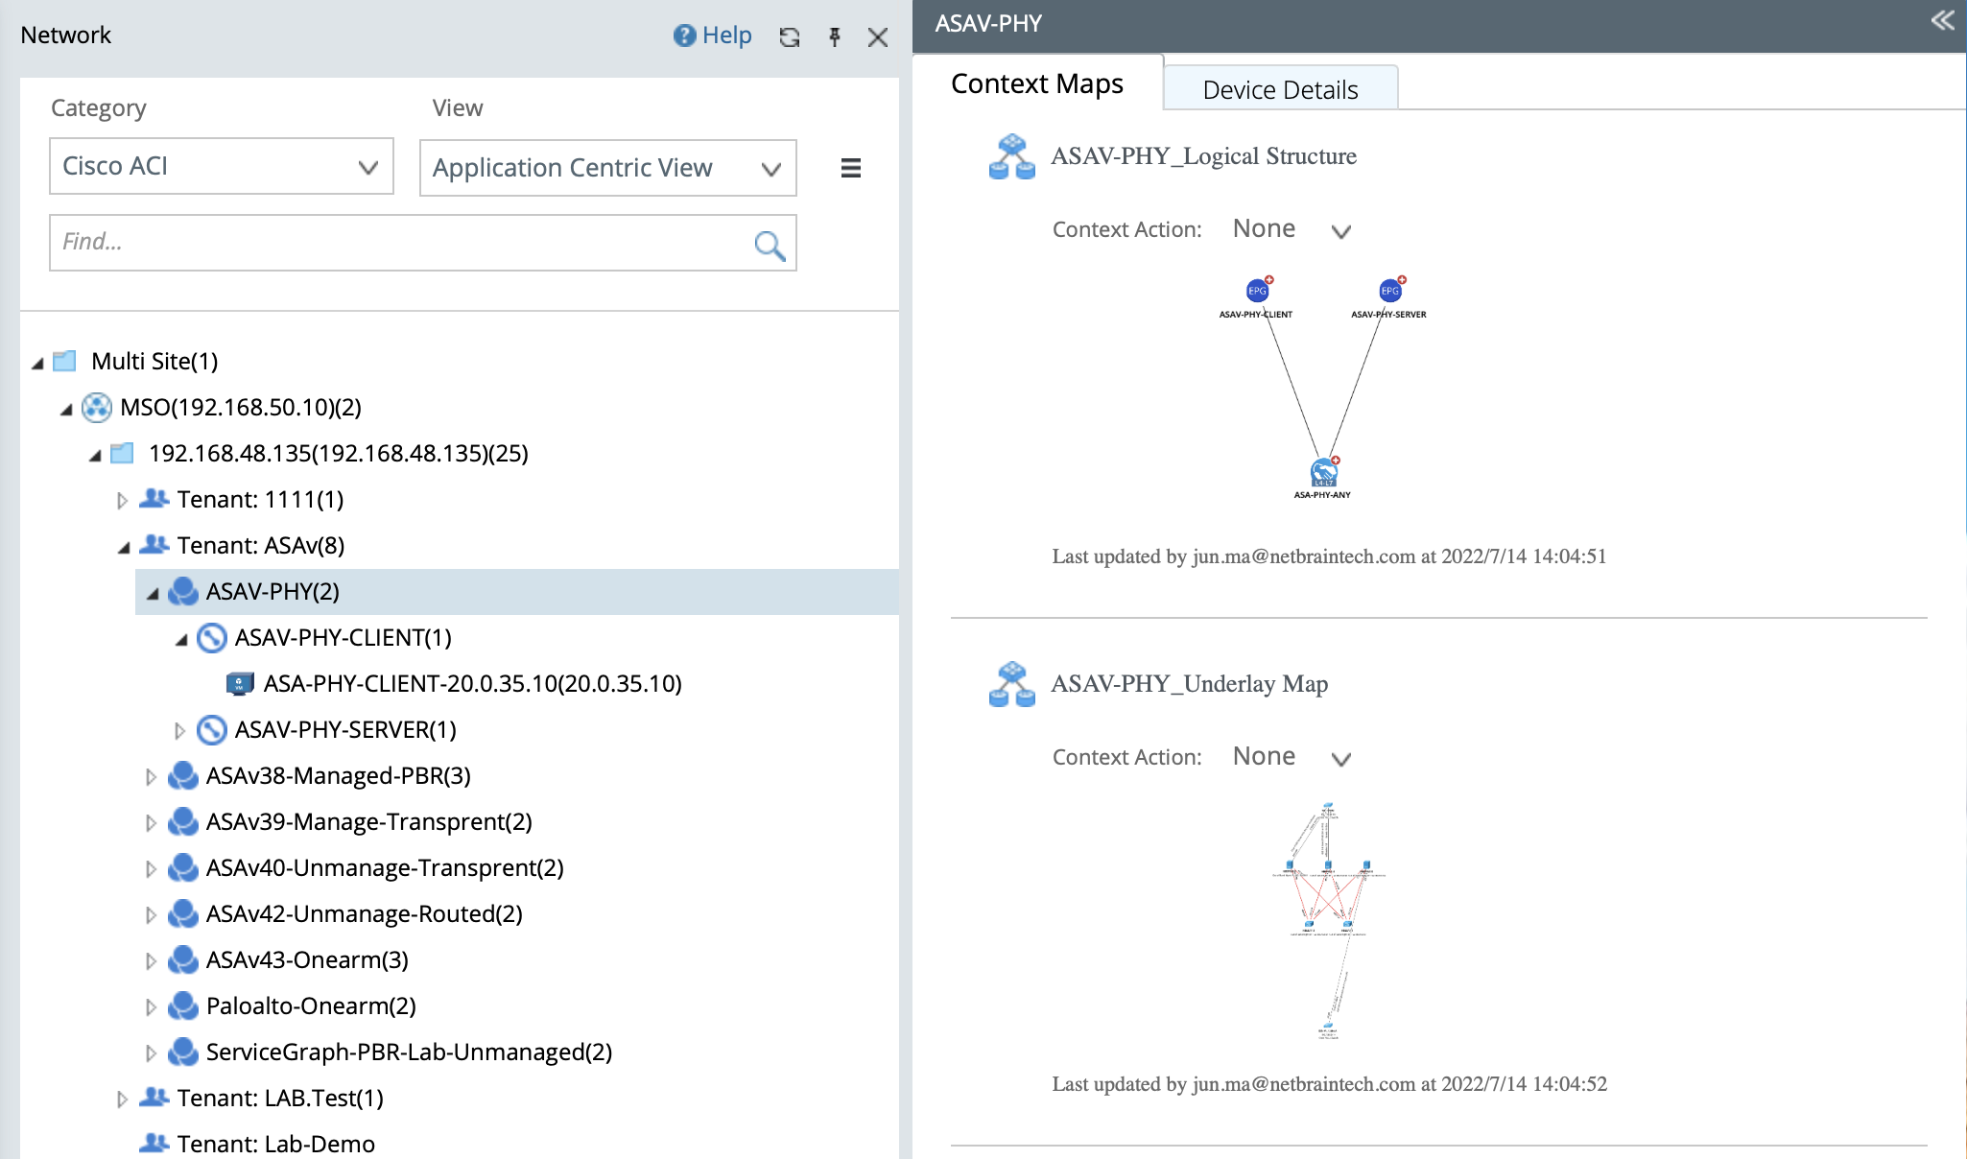Click the refresh icon in the Network pane
This screenshot has width=1967, height=1159.
pos(789,37)
